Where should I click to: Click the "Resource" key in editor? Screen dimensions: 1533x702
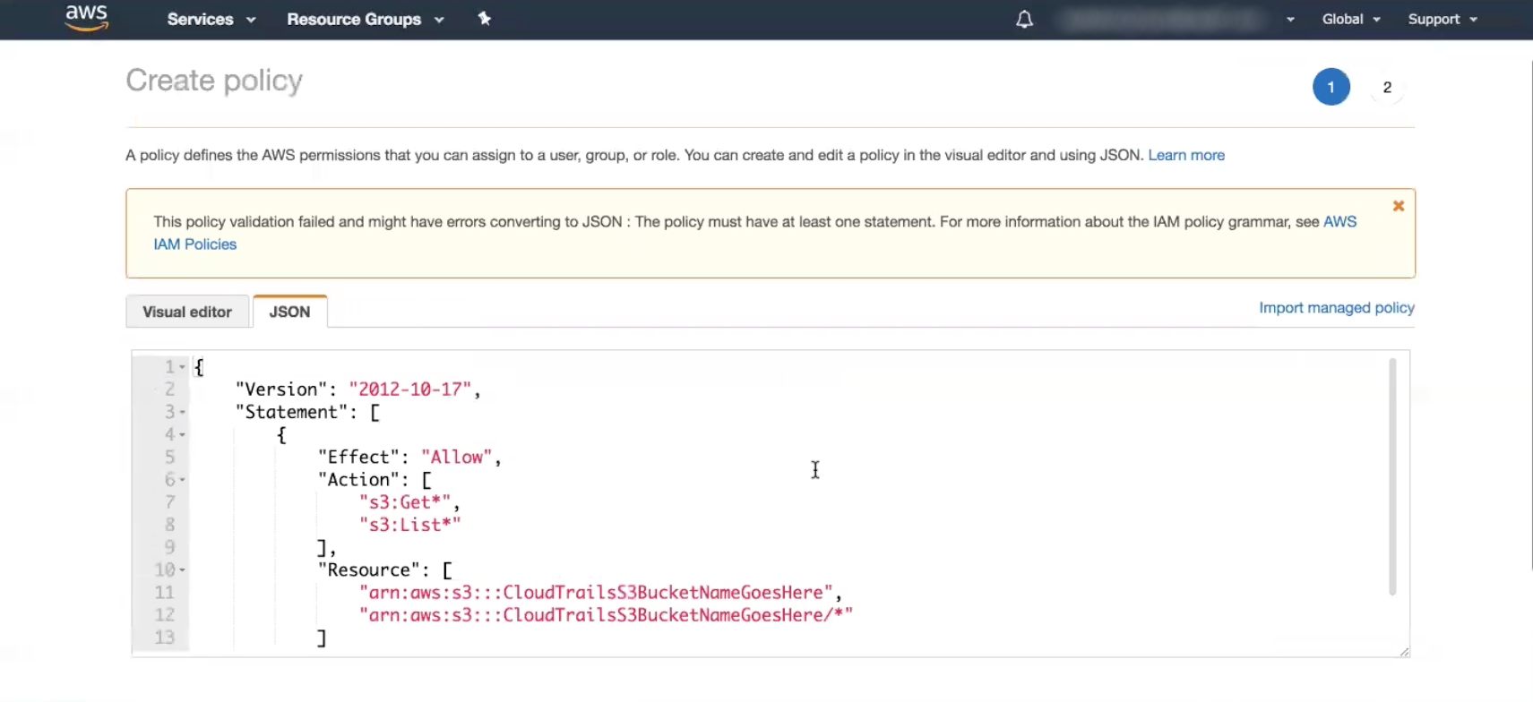(x=369, y=569)
